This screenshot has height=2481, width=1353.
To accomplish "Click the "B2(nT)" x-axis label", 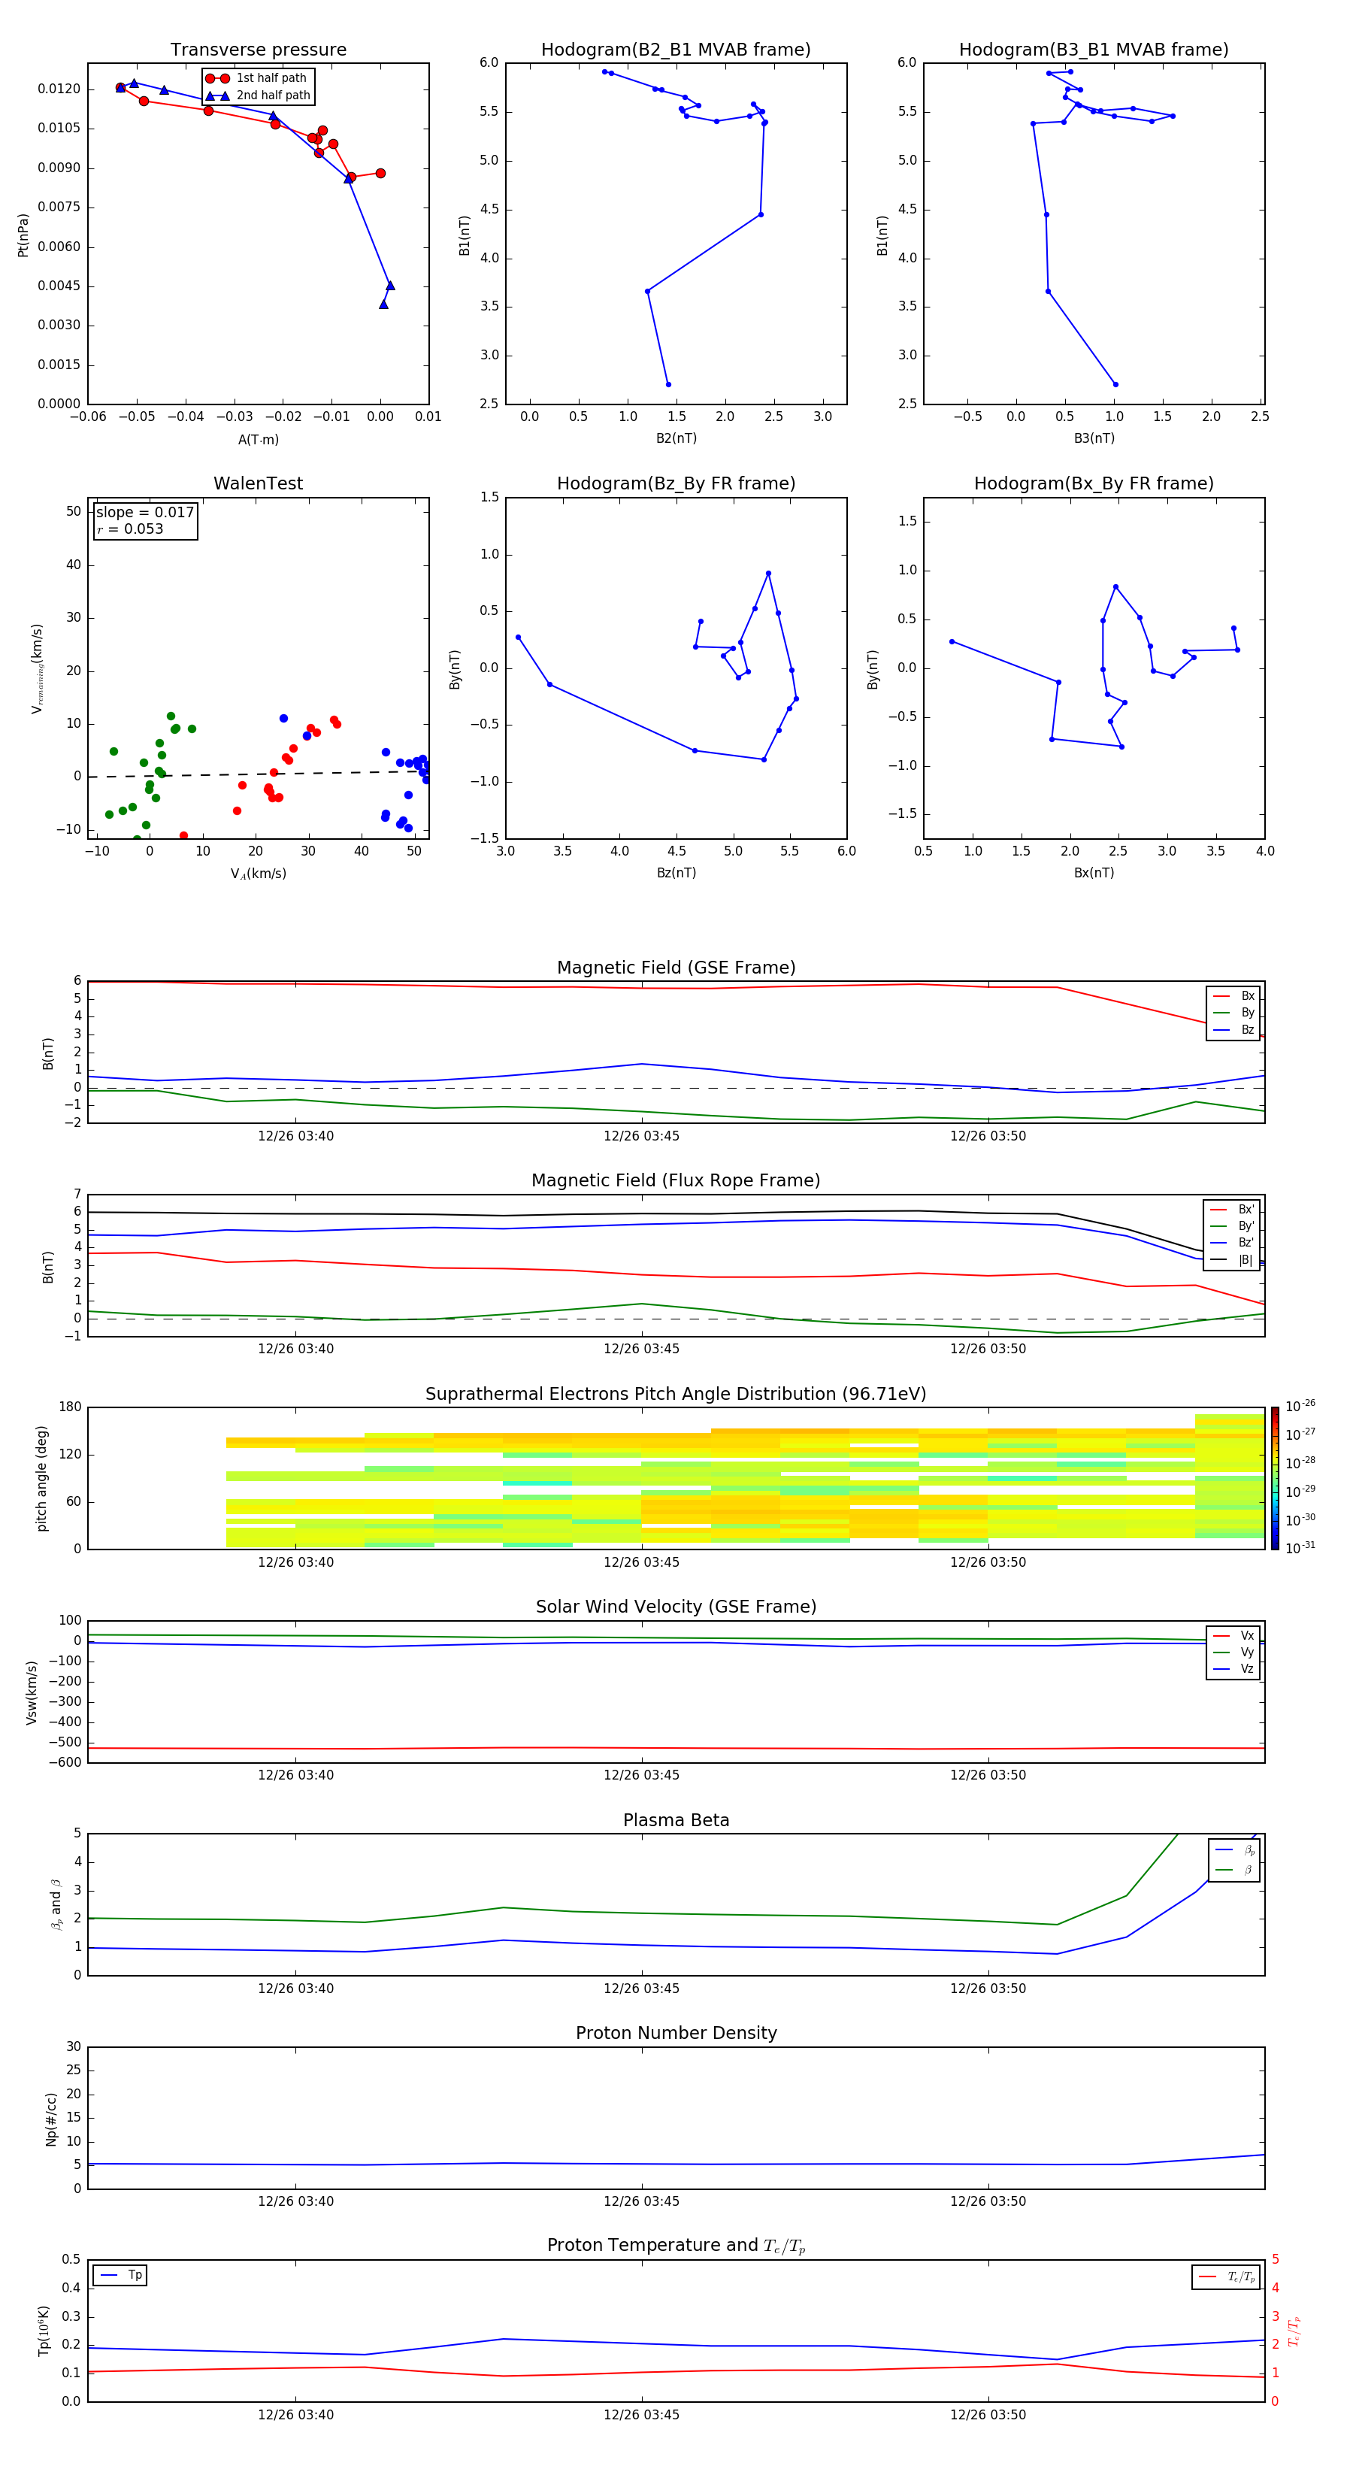I will click(676, 438).
